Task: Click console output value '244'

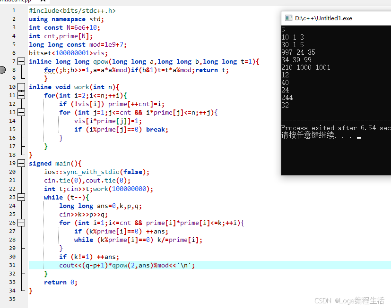Action: [x=287, y=98]
